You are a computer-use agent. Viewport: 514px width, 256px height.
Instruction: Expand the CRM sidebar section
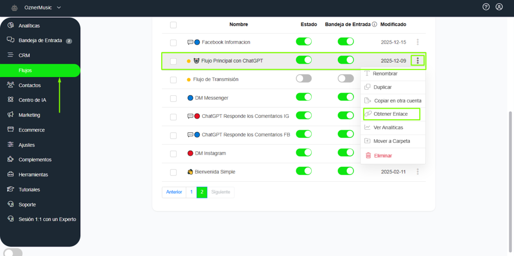click(24, 55)
